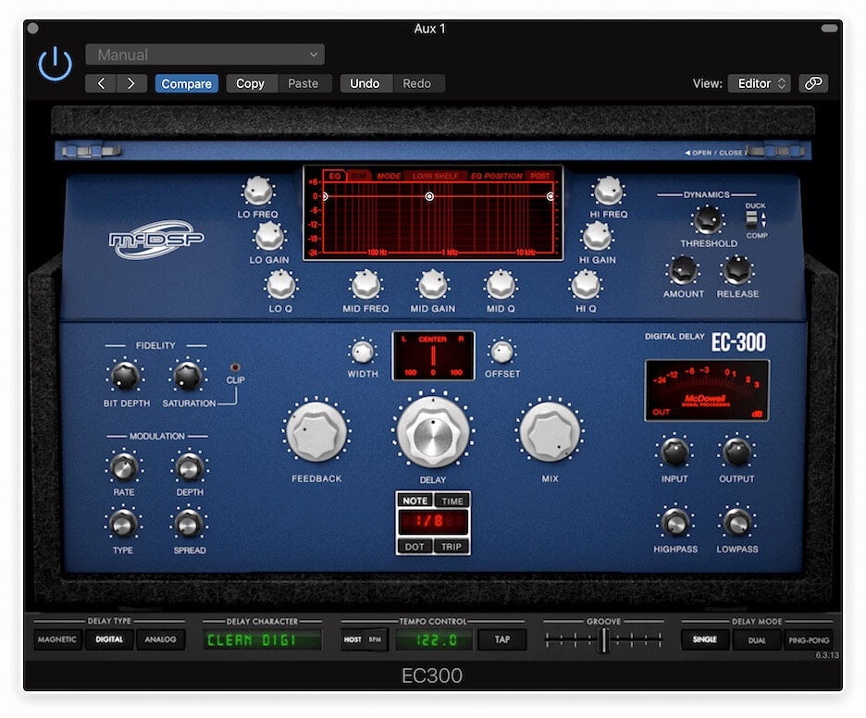Click the high EQ node on graph
This screenshot has width=866, height=718.
point(551,196)
